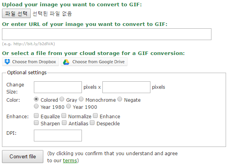
Task: Click the height pixels size field
Action: coord(126,87)
